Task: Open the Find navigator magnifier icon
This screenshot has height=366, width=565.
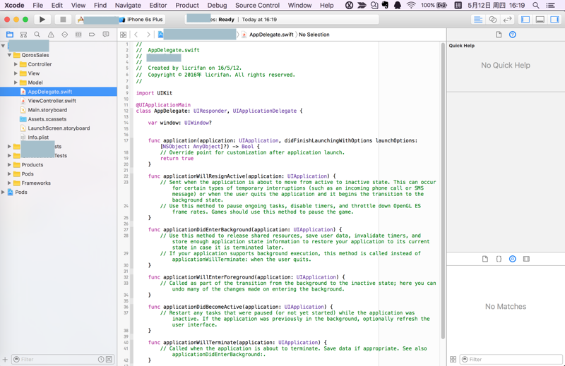Action: tap(37, 35)
